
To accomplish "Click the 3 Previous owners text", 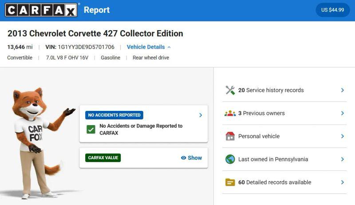I will 261,113.
